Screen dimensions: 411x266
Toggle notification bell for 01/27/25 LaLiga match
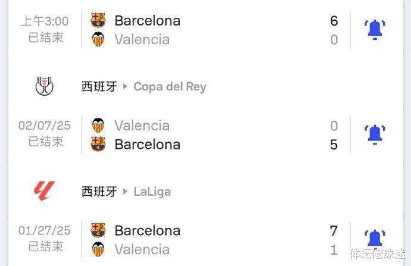click(375, 238)
